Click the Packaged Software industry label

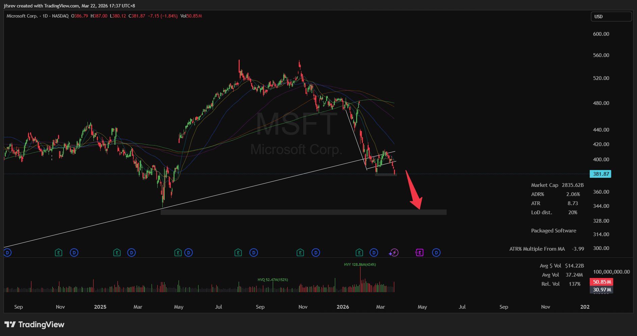[x=554, y=231]
